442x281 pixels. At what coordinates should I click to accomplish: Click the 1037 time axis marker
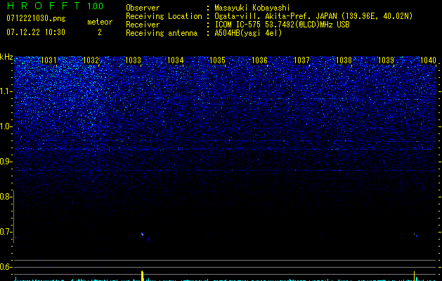point(301,60)
